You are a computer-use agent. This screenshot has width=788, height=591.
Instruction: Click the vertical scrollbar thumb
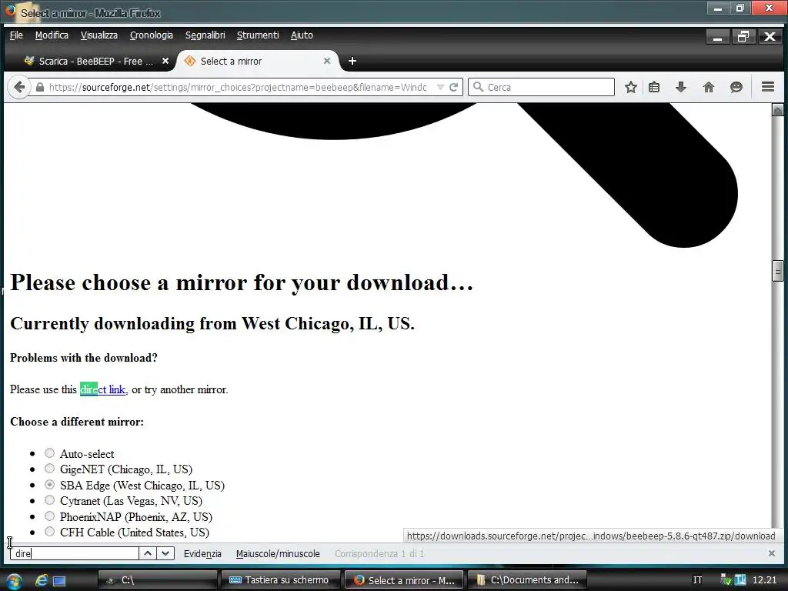pos(777,271)
